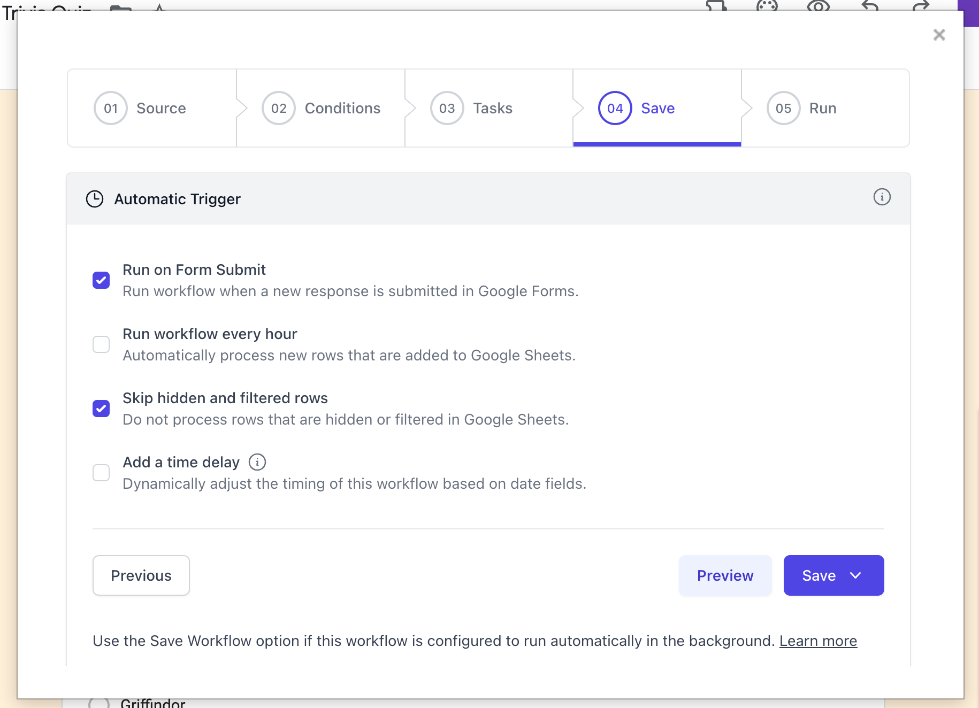Image resolution: width=979 pixels, height=708 pixels.
Task: Expand the Save button dropdown arrow
Action: [855, 575]
